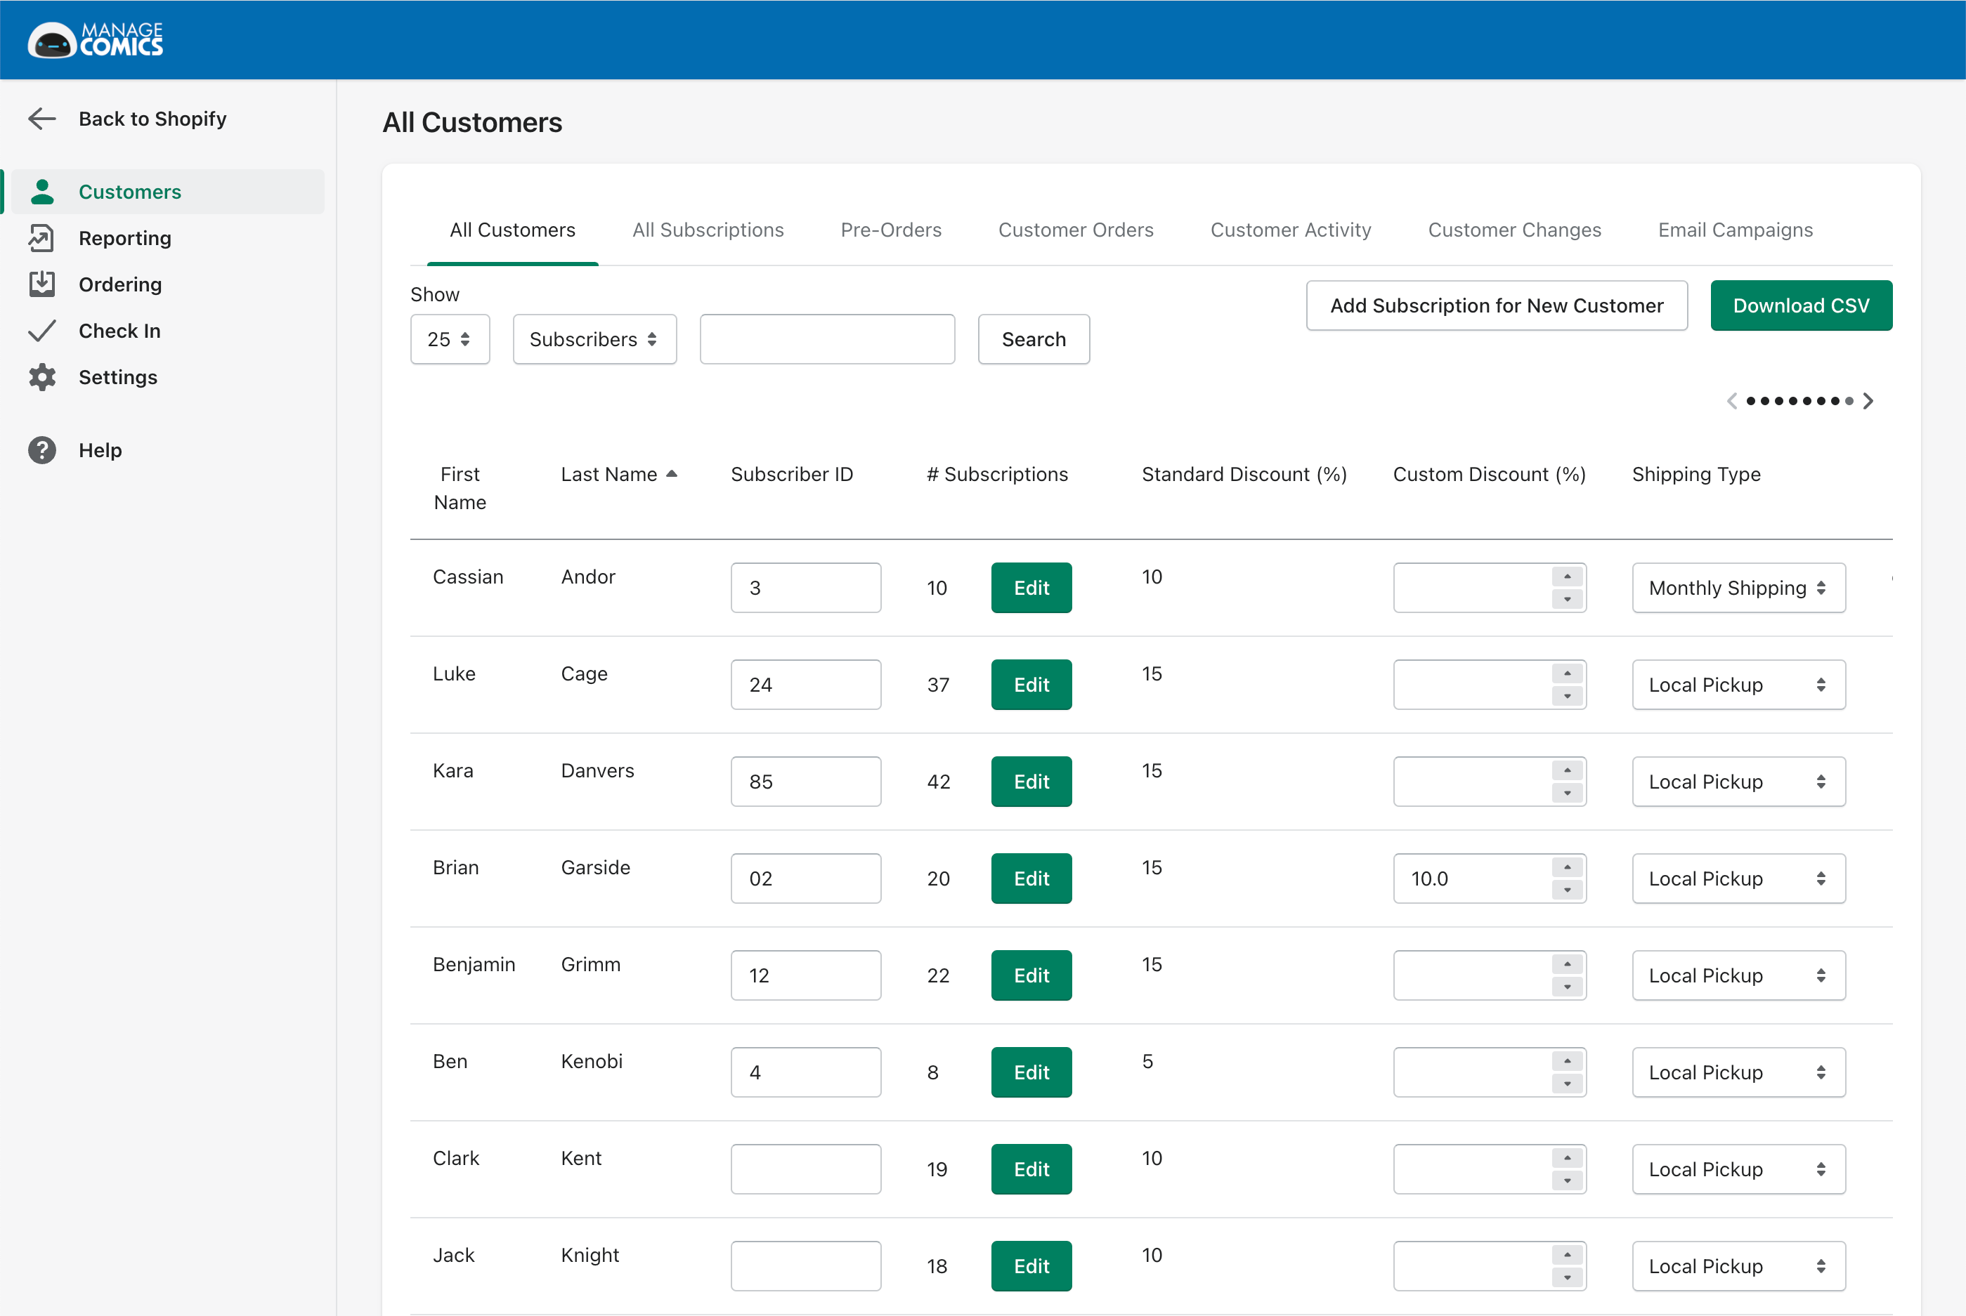Open the Subscribers filter dropdown

click(x=594, y=339)
